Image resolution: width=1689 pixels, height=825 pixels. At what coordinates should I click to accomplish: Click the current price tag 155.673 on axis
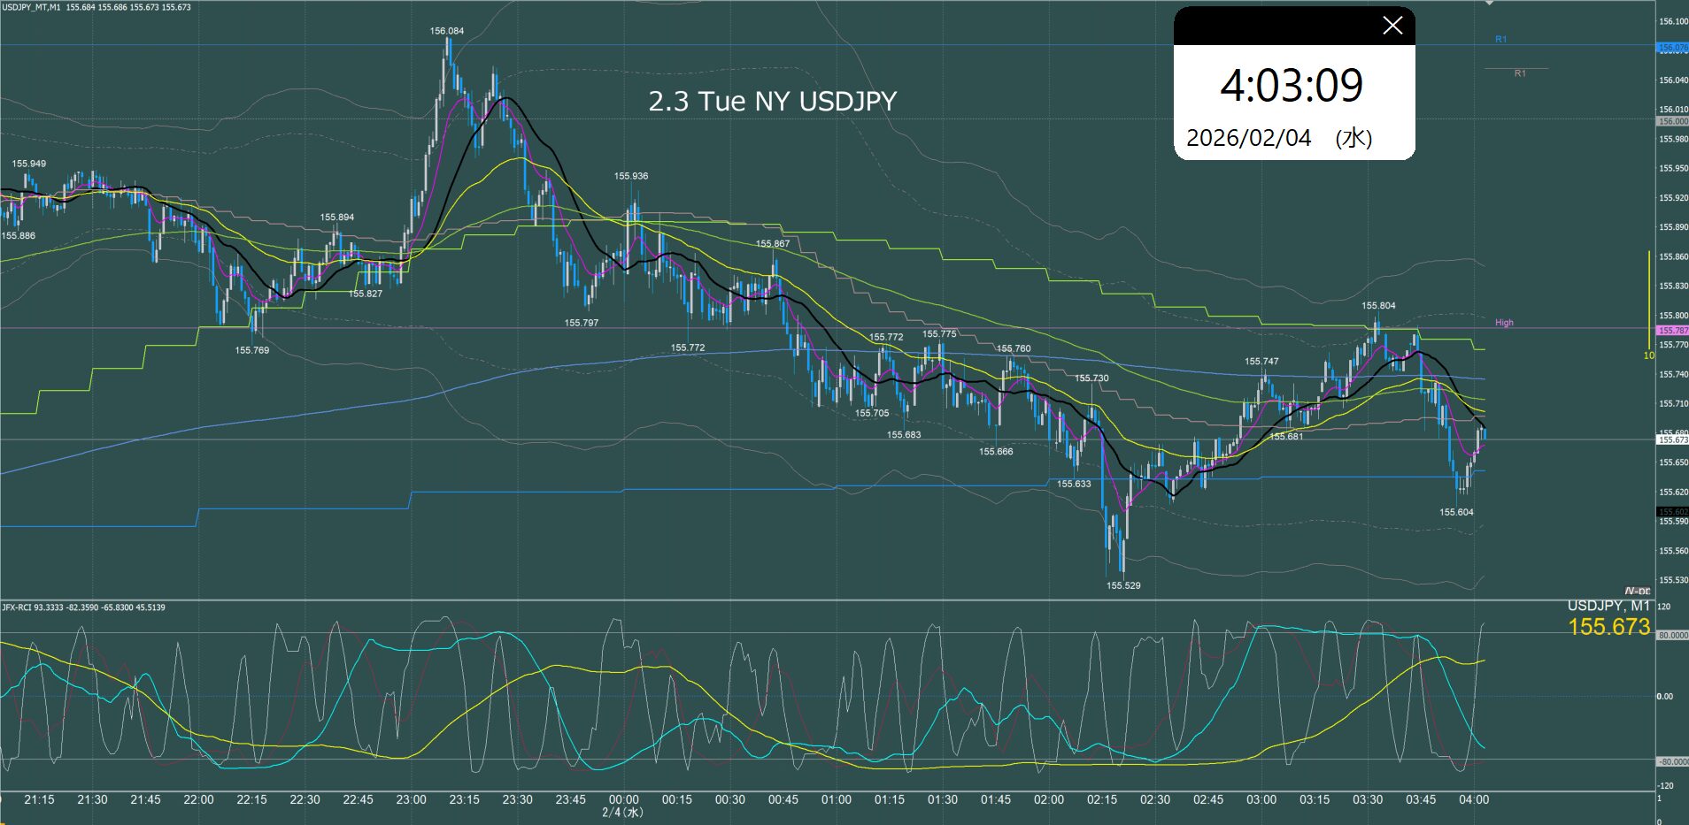coord(1672,439)
